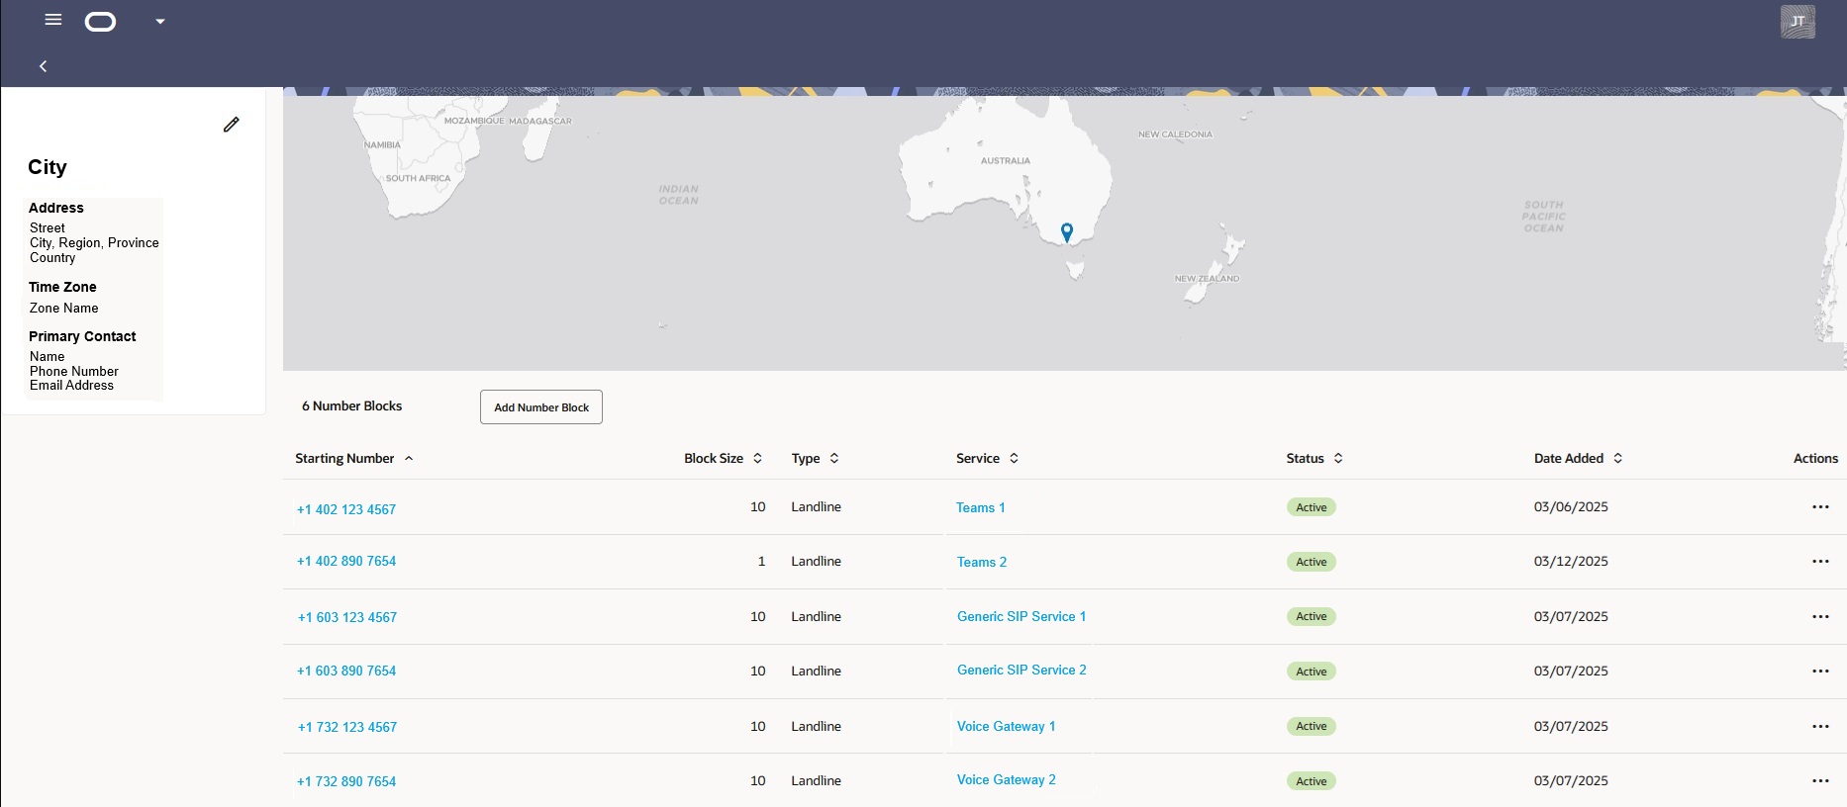Open the hamburger navigation menu

[53, 20]
